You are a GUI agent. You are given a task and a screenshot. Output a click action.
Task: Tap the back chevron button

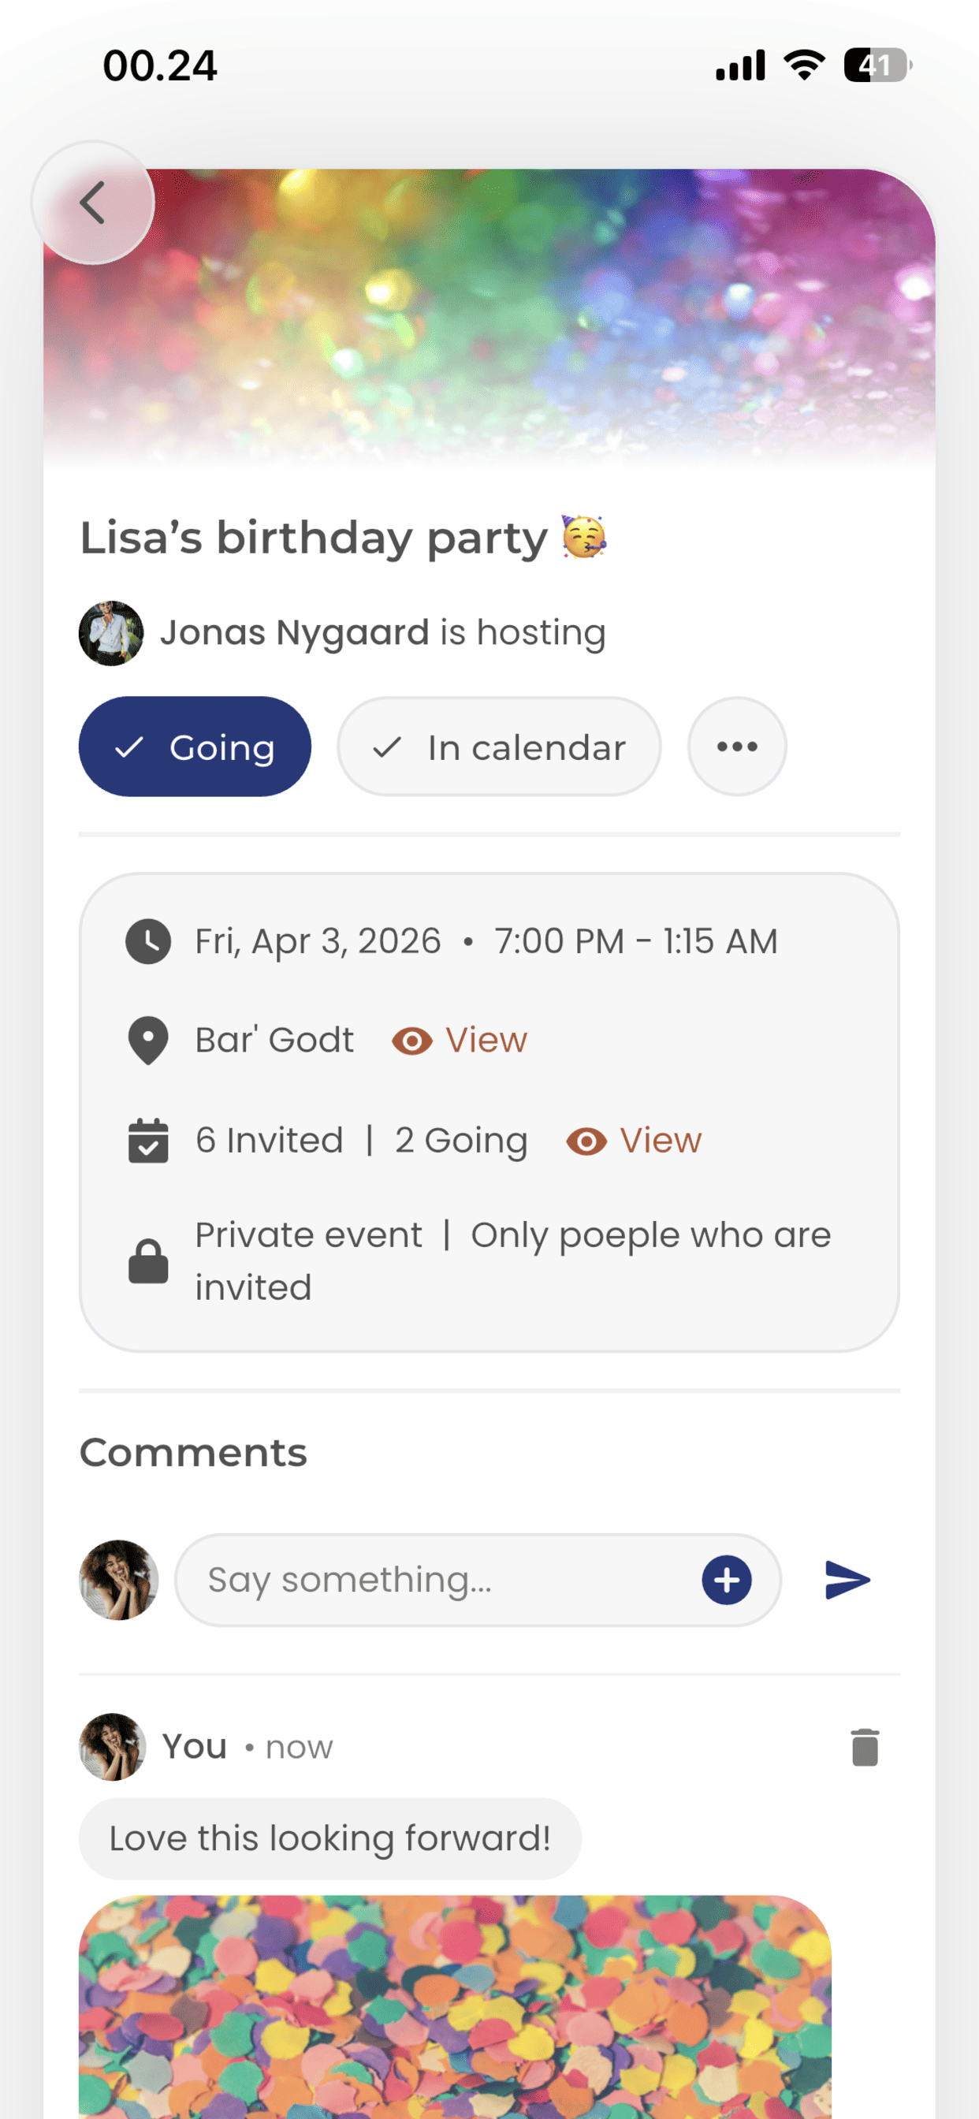(93, 203)
